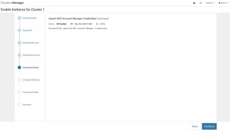The height and width of the screenshot is (131, 230).
Task: Click the 'Finished' status text
Action: pos(62,24)
